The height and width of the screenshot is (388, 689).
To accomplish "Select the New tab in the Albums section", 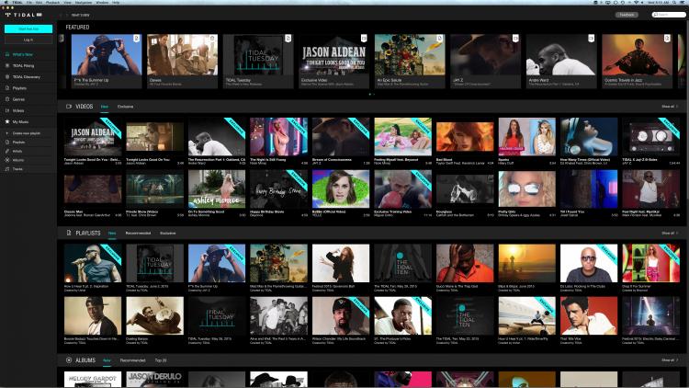I will point(107,360).
